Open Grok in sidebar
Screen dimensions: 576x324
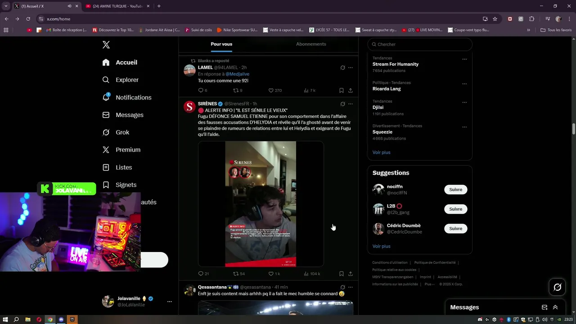point(116,132)
